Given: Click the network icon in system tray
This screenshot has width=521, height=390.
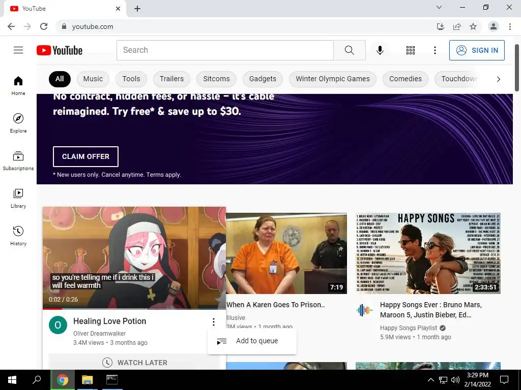Looking at the screenshot, I should [x=443, y=380].
